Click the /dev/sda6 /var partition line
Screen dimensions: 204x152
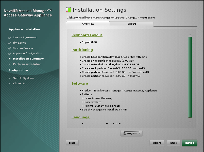pos(115,72)
